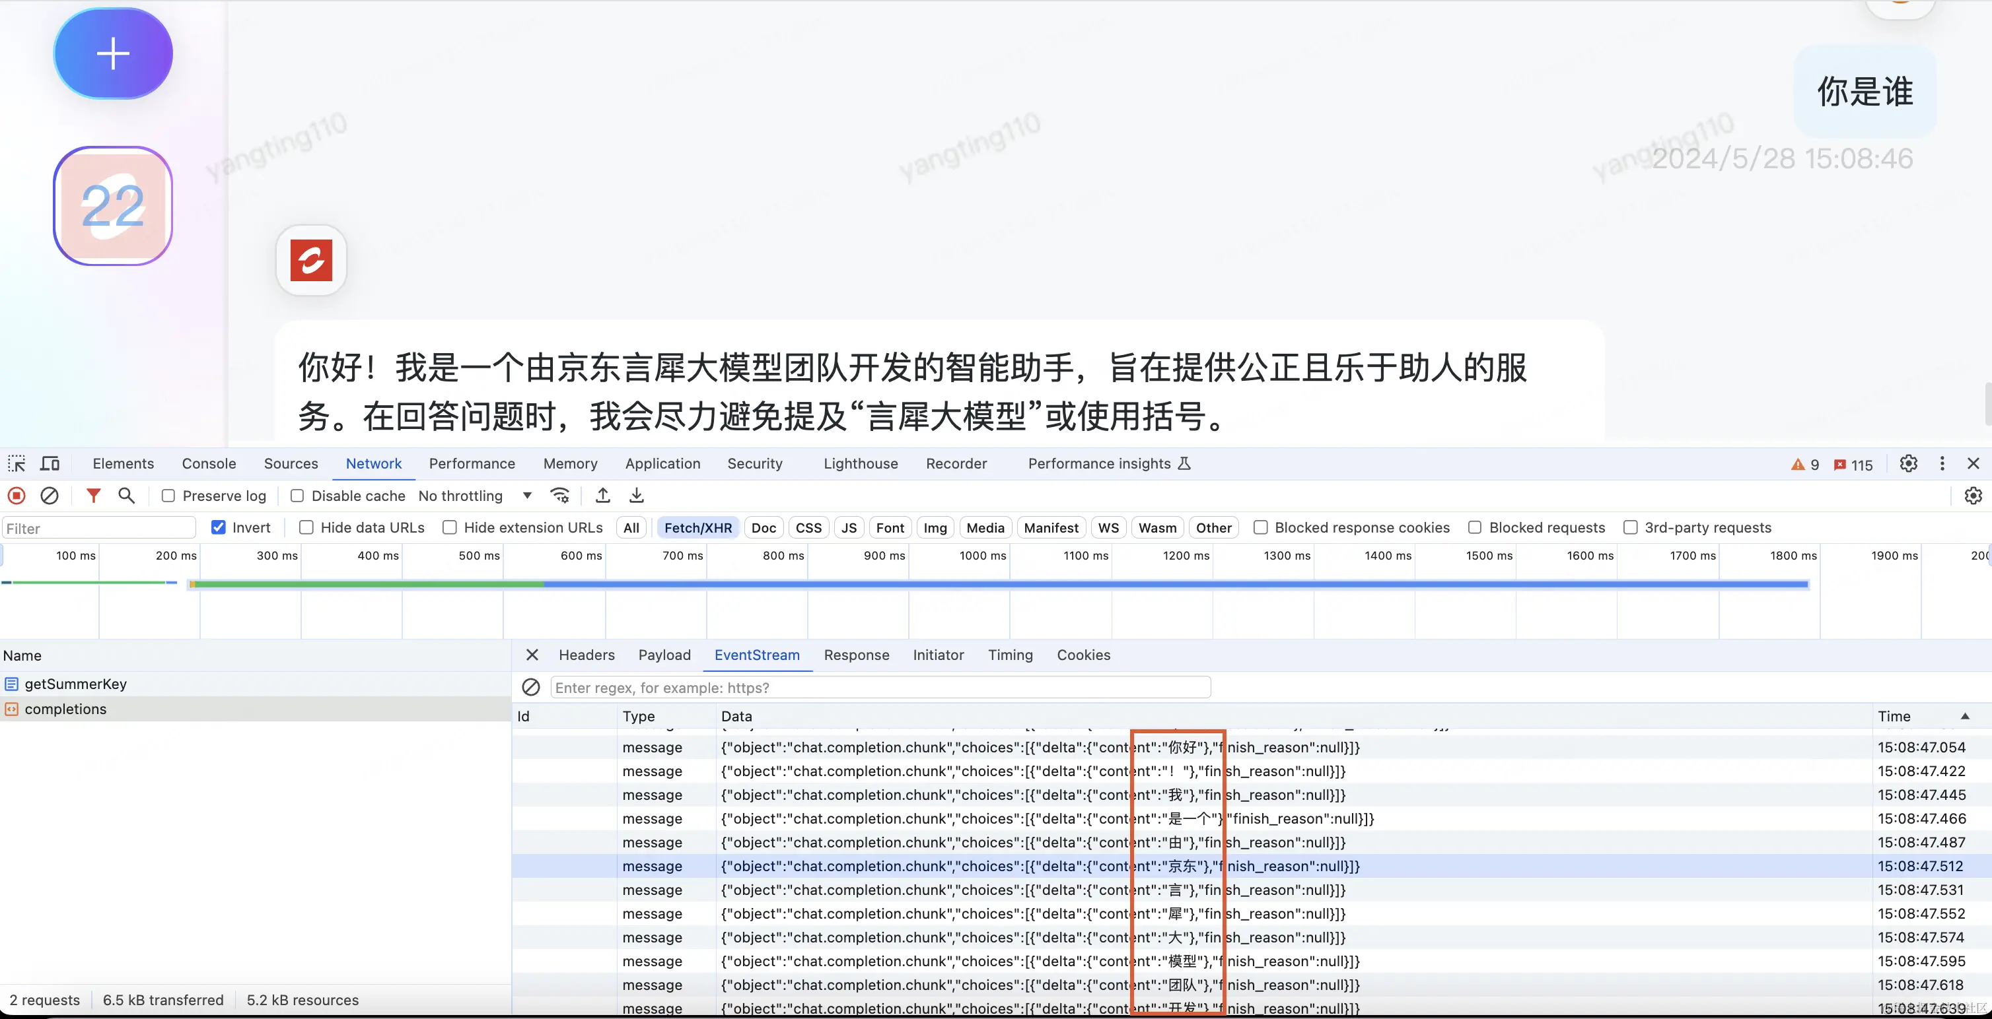Toggle the network filter funnel icon
The height and width of the screenshot is (1019, 1992).
[x=92, y=495]
